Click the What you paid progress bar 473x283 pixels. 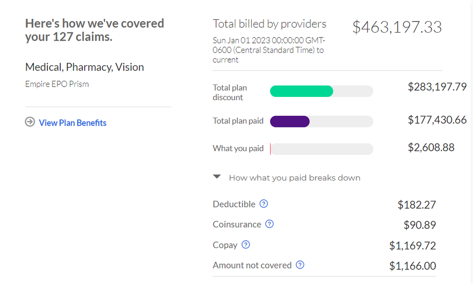(321, 149)
